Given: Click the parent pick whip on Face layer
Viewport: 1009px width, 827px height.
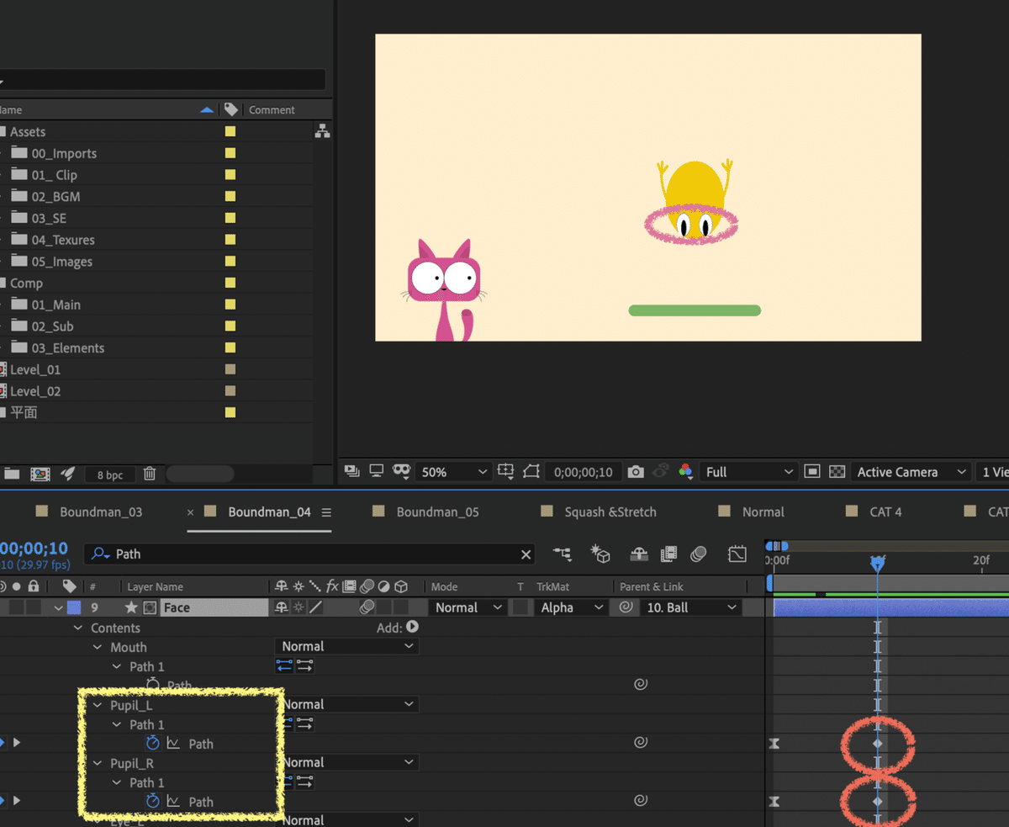Looking at the screenshot, I should pos(625,607).
